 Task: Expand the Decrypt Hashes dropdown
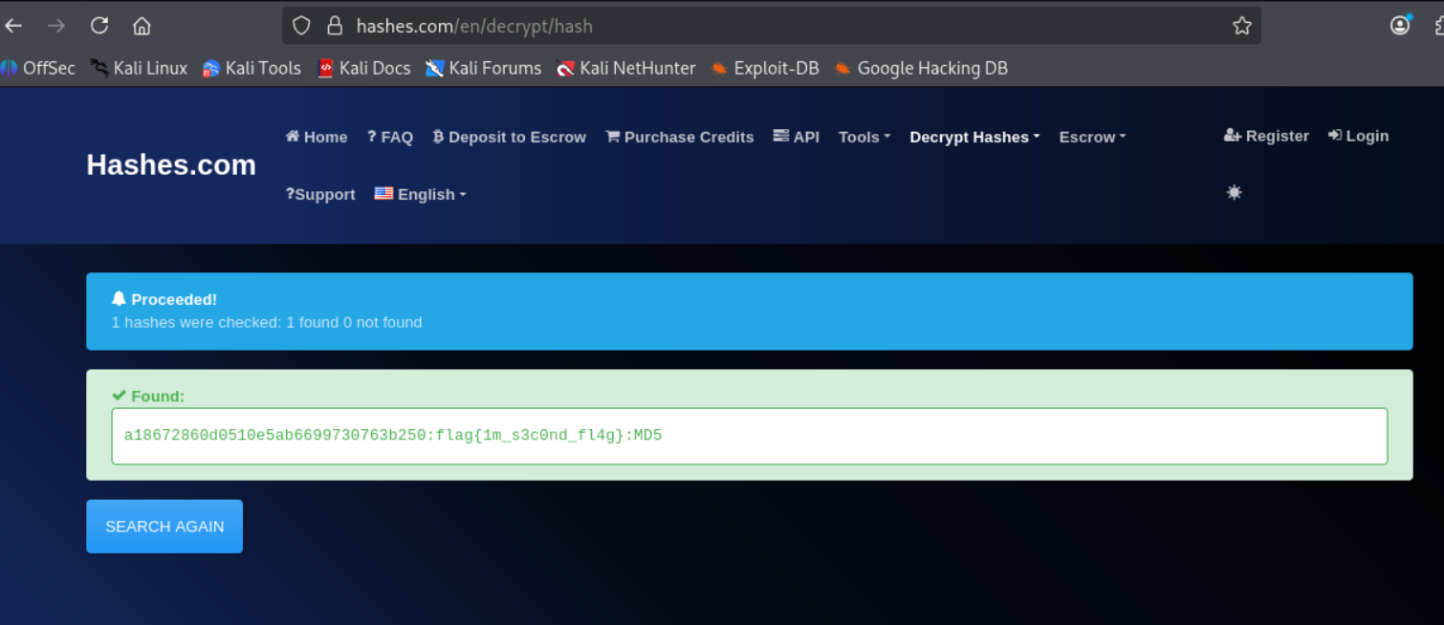(975, 137)
